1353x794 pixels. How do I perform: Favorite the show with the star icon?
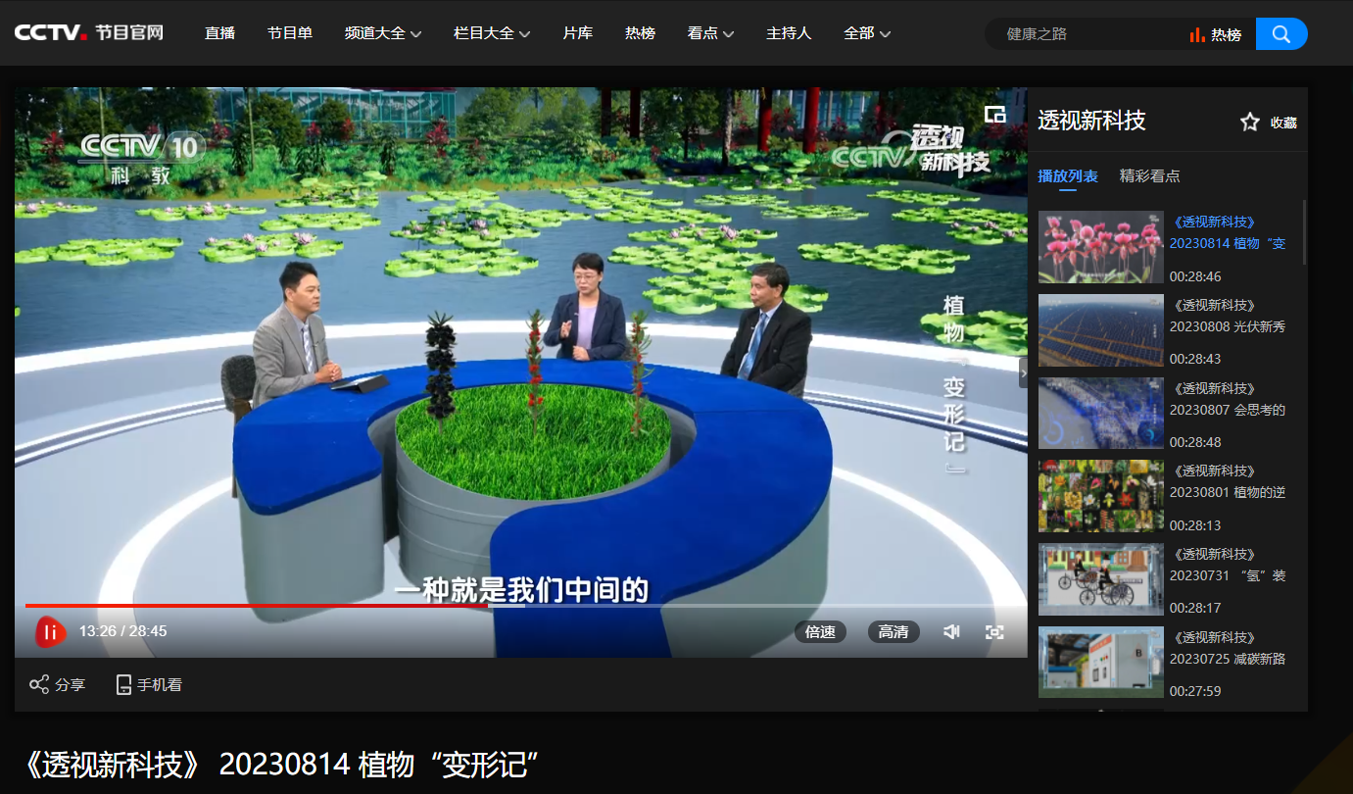1249,123
